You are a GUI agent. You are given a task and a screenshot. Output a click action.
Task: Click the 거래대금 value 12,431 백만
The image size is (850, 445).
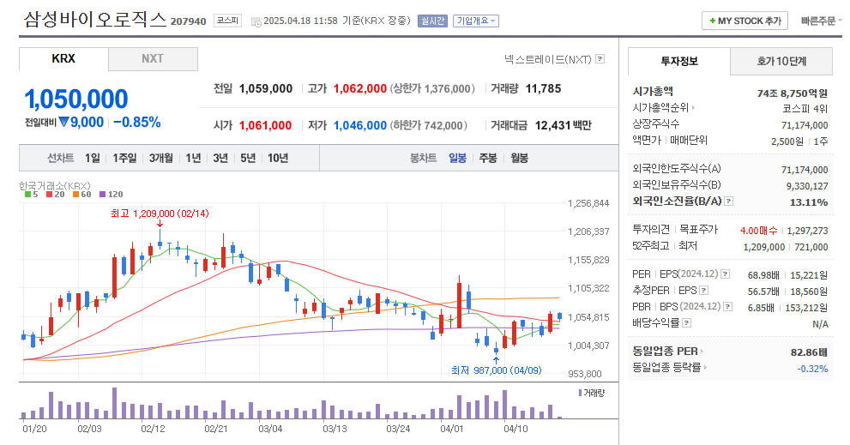[564, 125]
